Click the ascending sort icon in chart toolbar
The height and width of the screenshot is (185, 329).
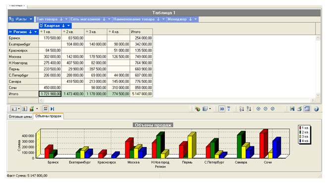coord(241,109)
